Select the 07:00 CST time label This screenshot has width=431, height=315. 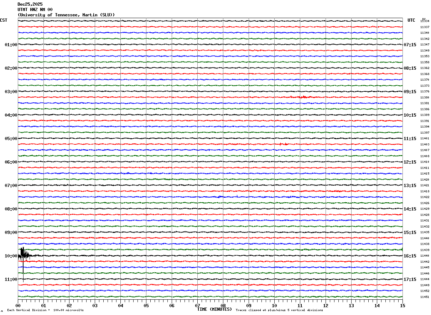click(x=11, y=186)
